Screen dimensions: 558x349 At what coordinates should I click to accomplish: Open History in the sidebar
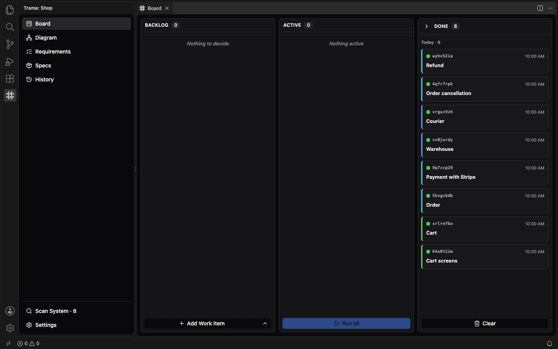76,79
